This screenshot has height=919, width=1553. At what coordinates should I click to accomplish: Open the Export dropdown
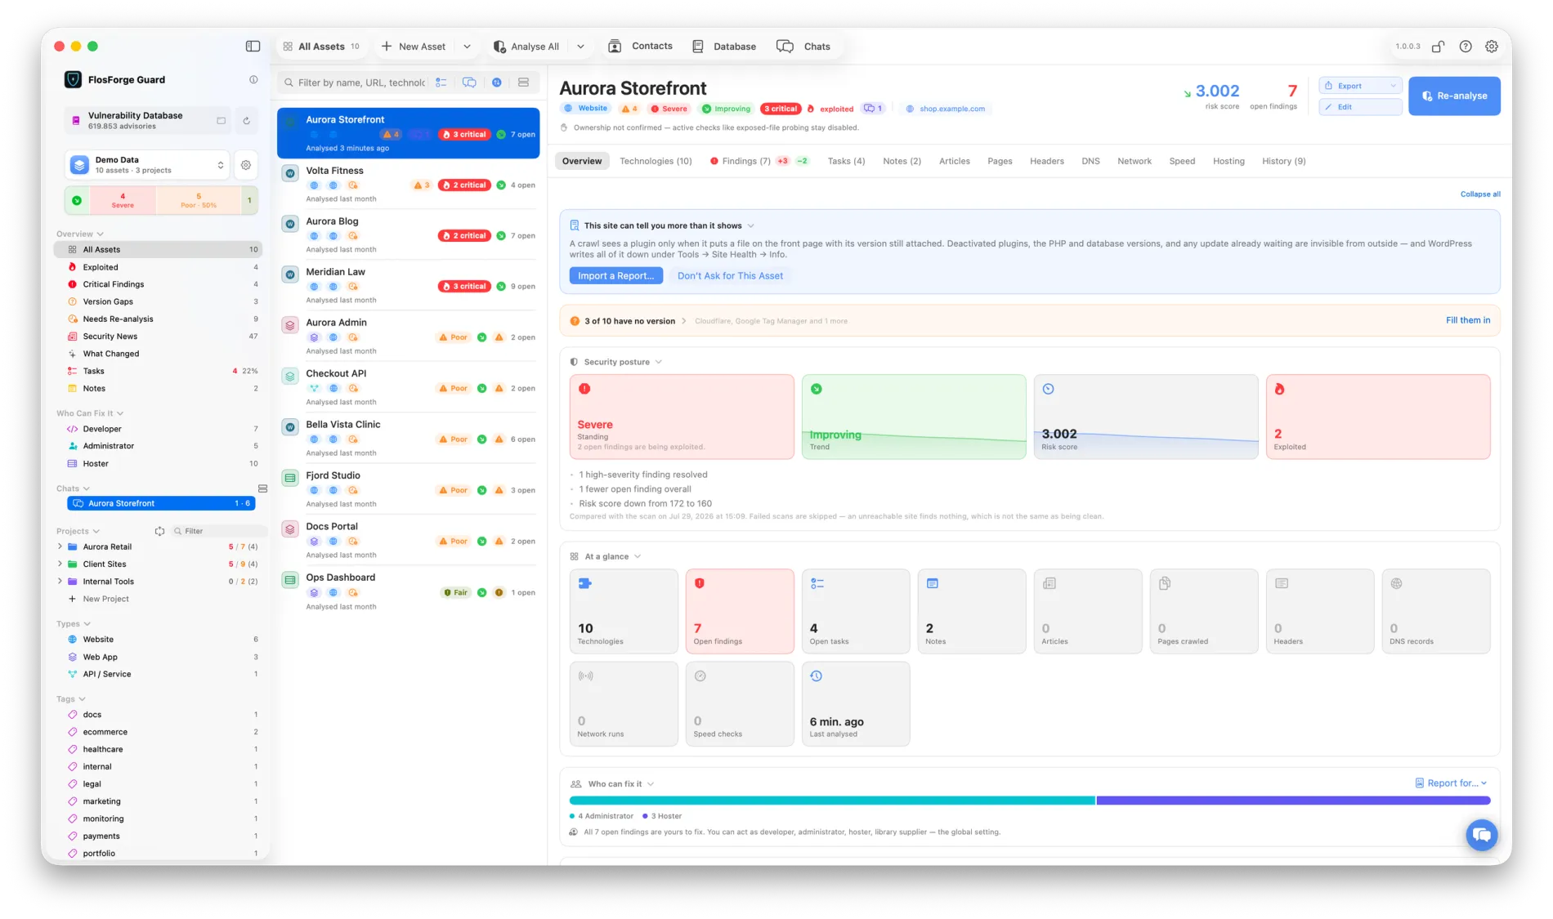[1360, 86]
